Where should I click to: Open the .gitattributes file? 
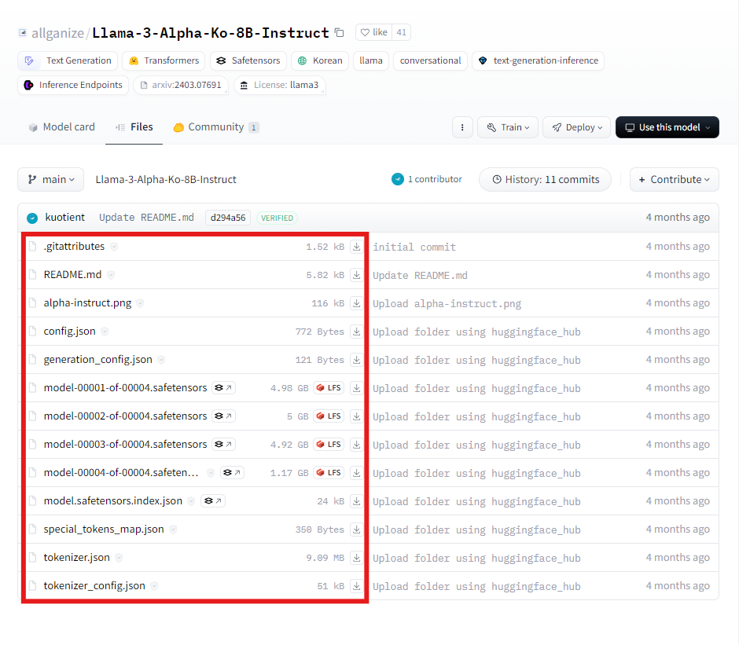[x=74, y=247]
